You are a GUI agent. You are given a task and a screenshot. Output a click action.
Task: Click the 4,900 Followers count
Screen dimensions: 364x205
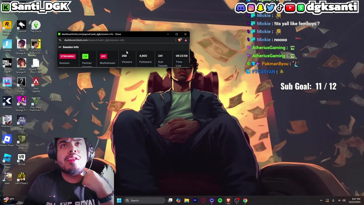[x=143, y=56]
